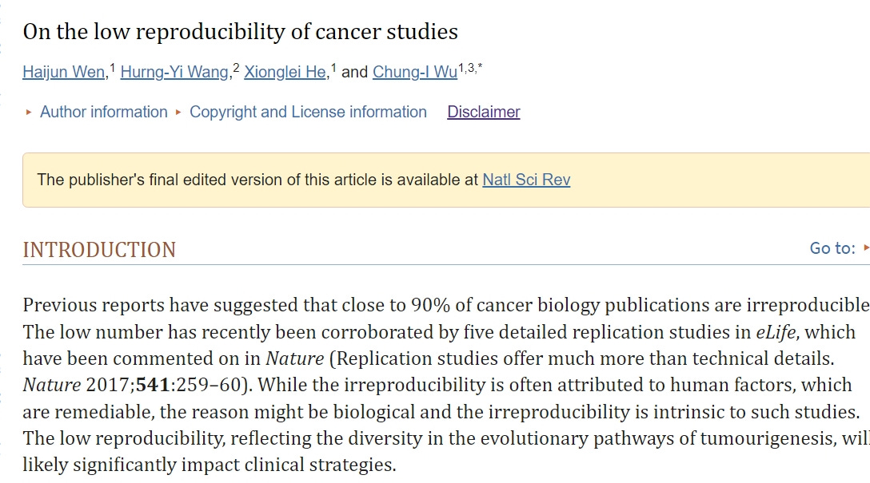This screenshot has height=483, width=870.
Task: Click the bold volume number 541
Action: tap(153, 385)
